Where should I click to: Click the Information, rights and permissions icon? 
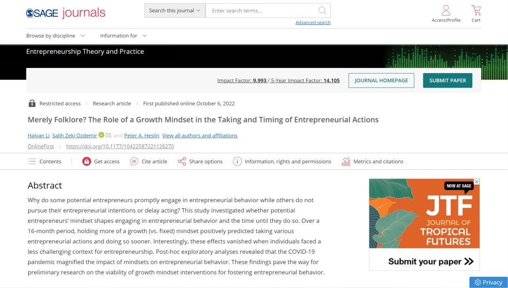238,161
